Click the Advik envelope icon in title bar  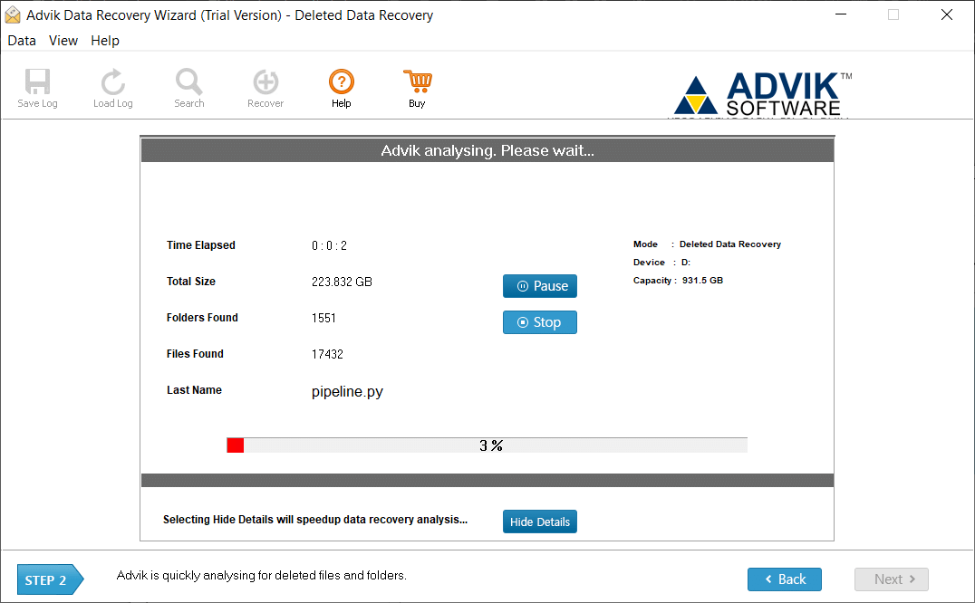tap(13, 14)
